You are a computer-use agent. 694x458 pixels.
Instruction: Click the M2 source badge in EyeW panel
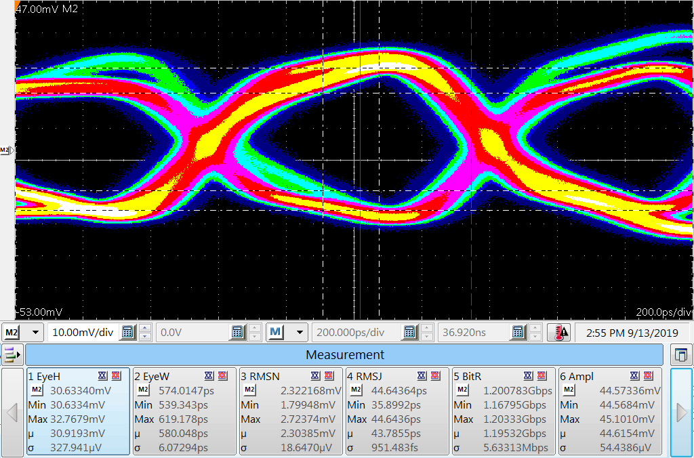click(144, 390)
